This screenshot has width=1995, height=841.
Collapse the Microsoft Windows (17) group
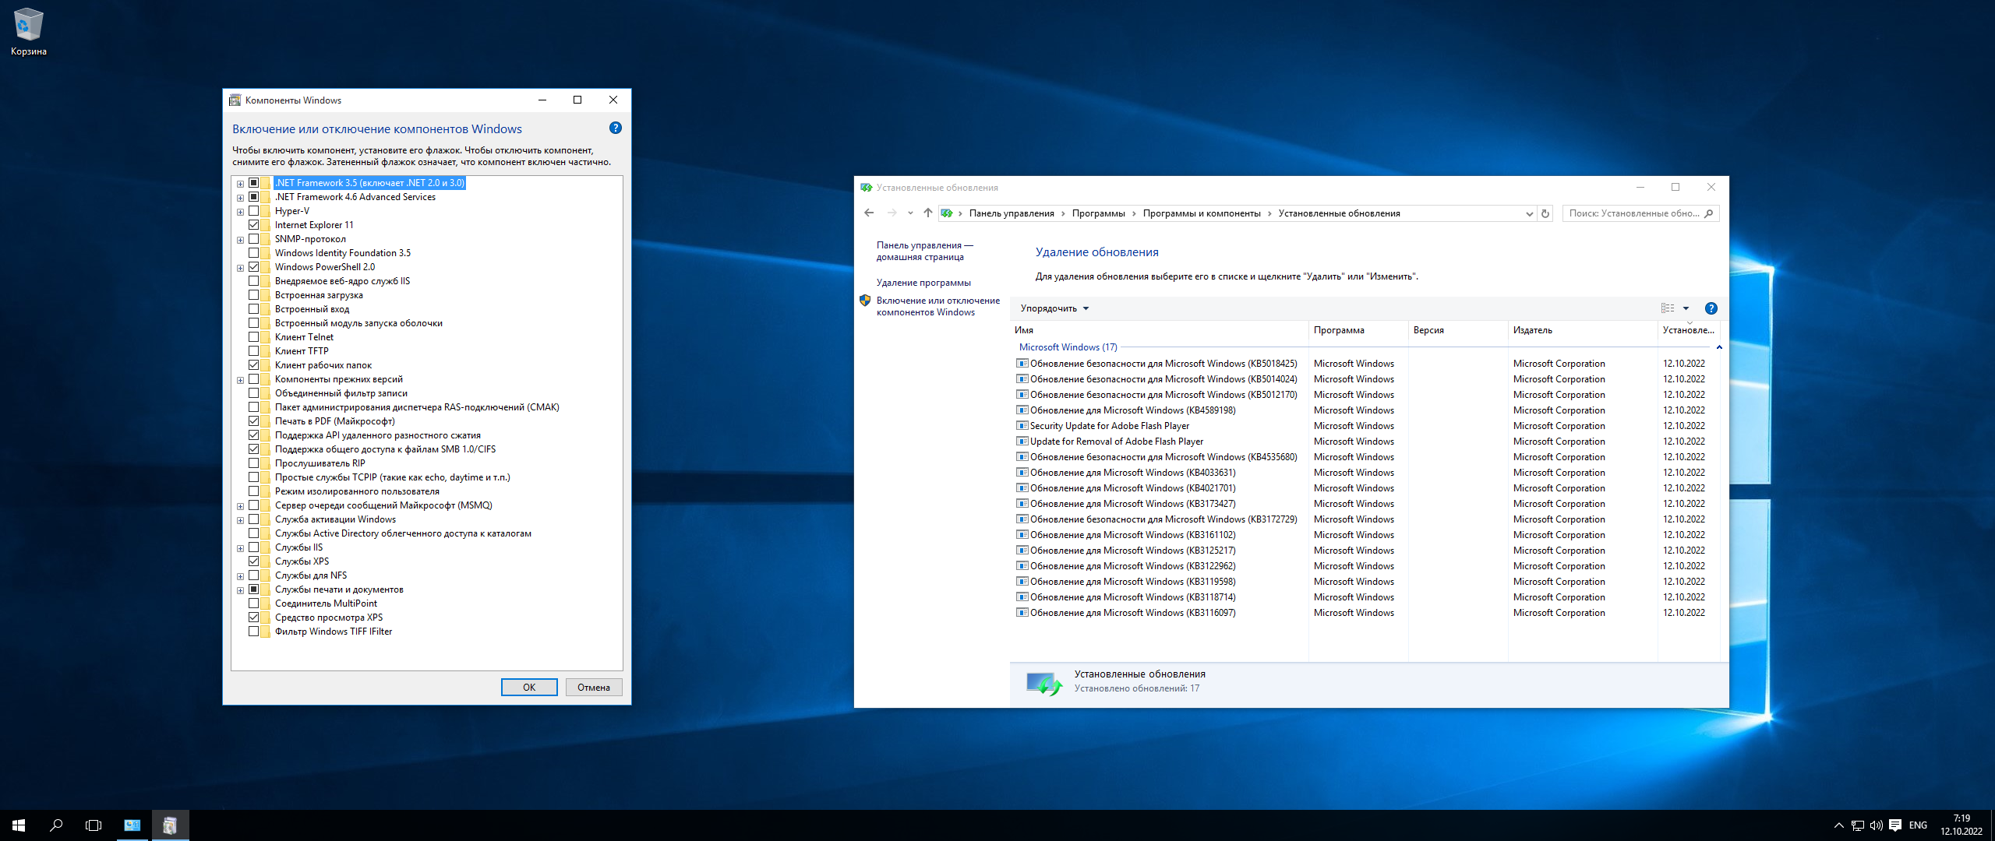1719,347
